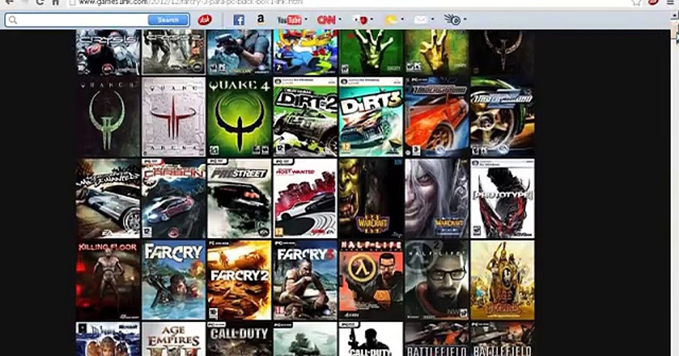Open the Age of Empires III cover
Image resolution: width=679 pixels, height=356 pixels.
(x=174, y=339)
